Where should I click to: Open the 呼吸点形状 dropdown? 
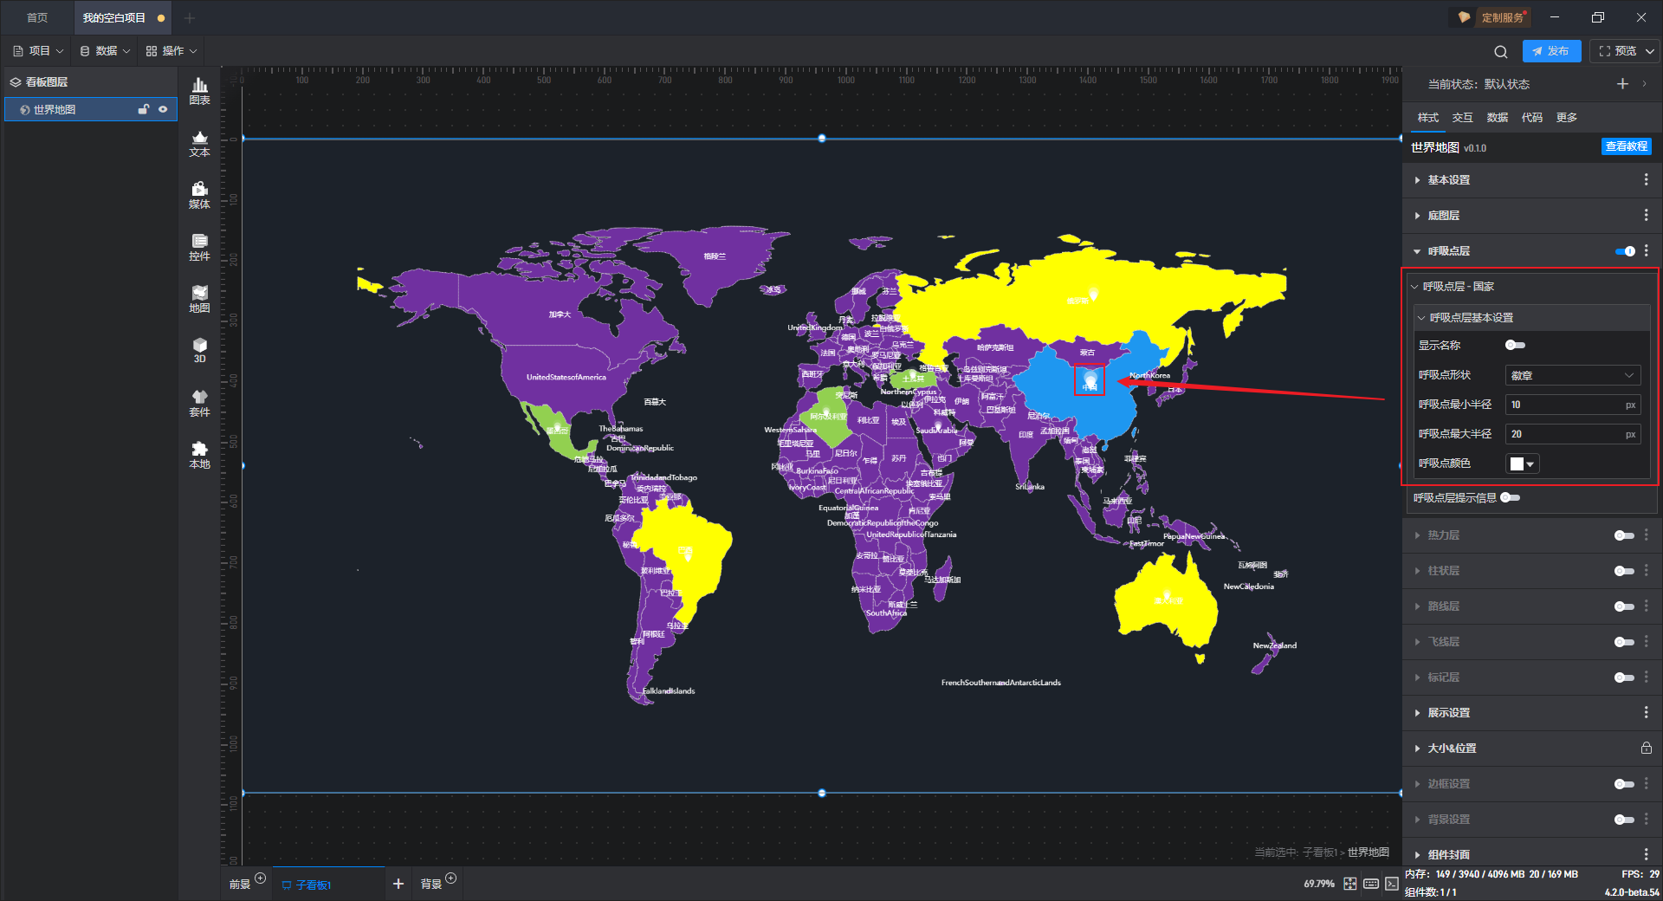[1572, 375]
